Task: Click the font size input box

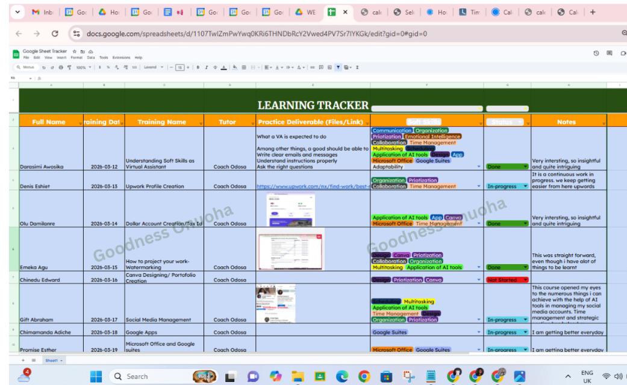Action: (x=180, y=67)
